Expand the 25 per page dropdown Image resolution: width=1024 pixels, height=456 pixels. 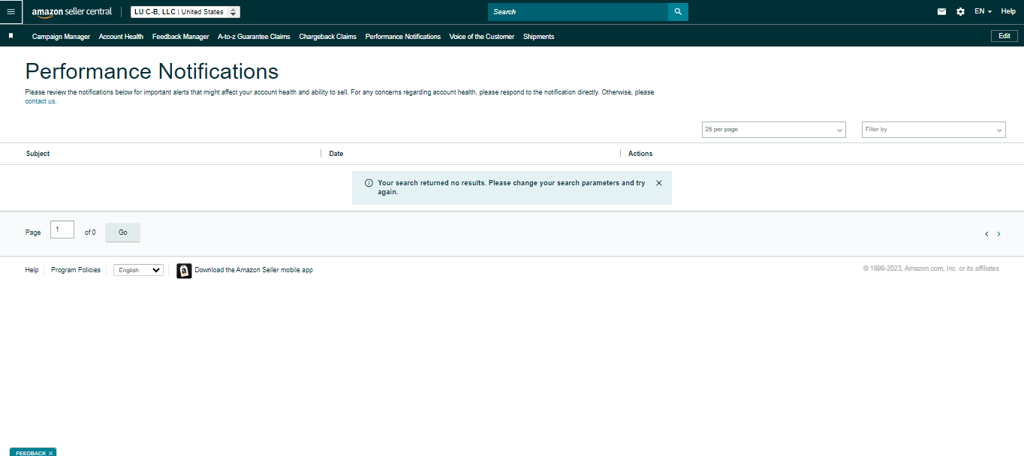(774, 130)
